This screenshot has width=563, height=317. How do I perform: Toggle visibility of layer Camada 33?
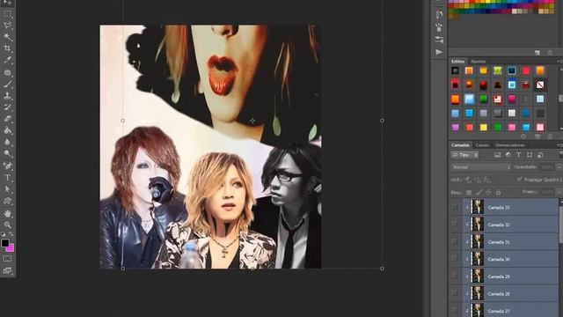(455, 208)
